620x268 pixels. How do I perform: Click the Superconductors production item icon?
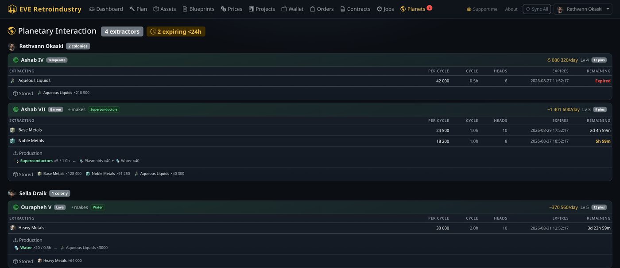coord(17,161)
